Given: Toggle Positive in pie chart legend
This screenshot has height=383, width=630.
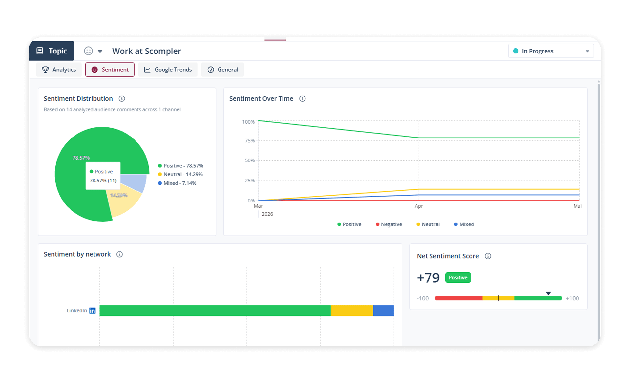Looking at the screenshot, I should point(180,166).
